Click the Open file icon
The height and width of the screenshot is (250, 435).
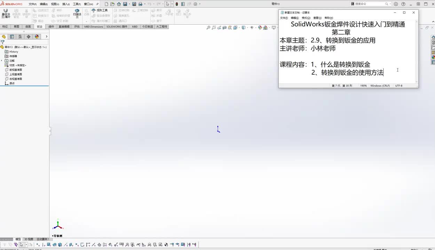[113, 4]
